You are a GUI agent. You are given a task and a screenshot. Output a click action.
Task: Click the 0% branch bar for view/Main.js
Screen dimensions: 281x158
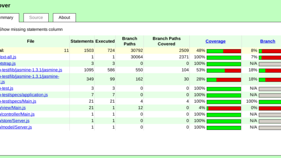270,108
